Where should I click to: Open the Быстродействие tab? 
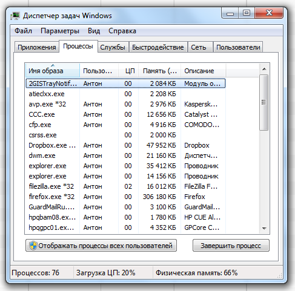158,47
